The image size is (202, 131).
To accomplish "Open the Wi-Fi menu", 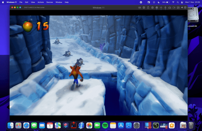I will tap(173, 2).
